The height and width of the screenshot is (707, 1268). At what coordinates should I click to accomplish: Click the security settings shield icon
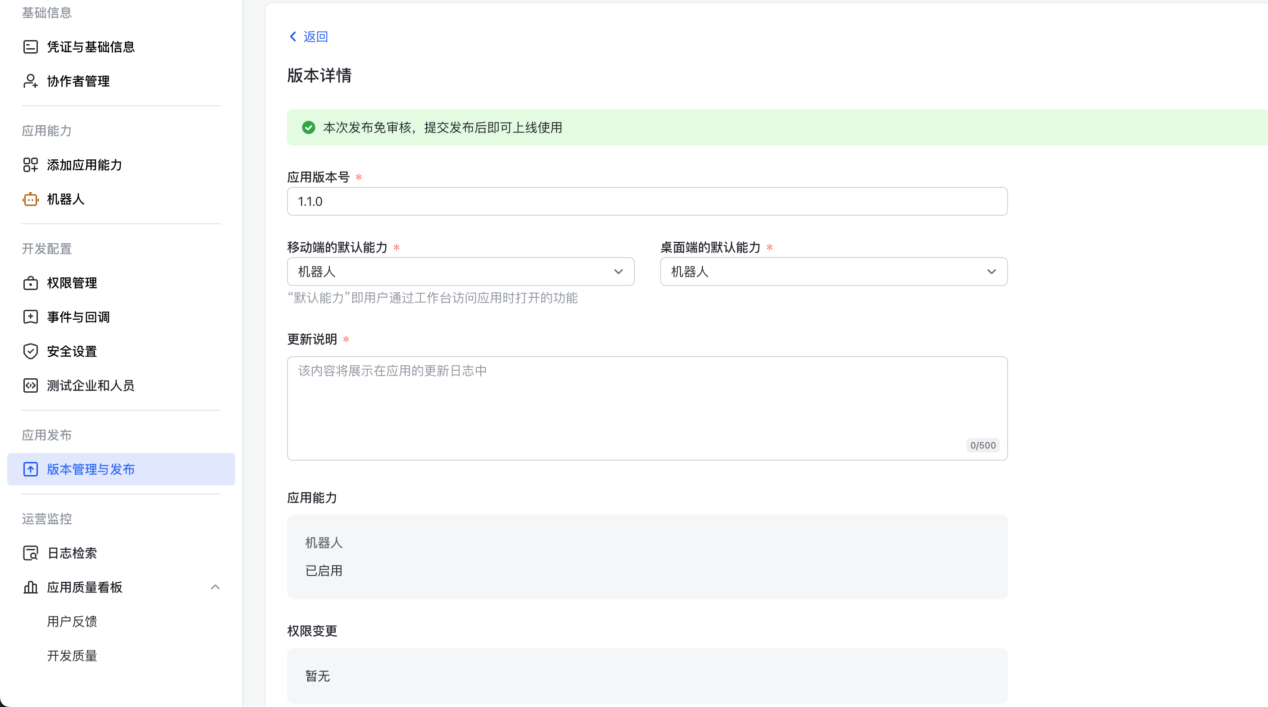[x=31, y=351]
